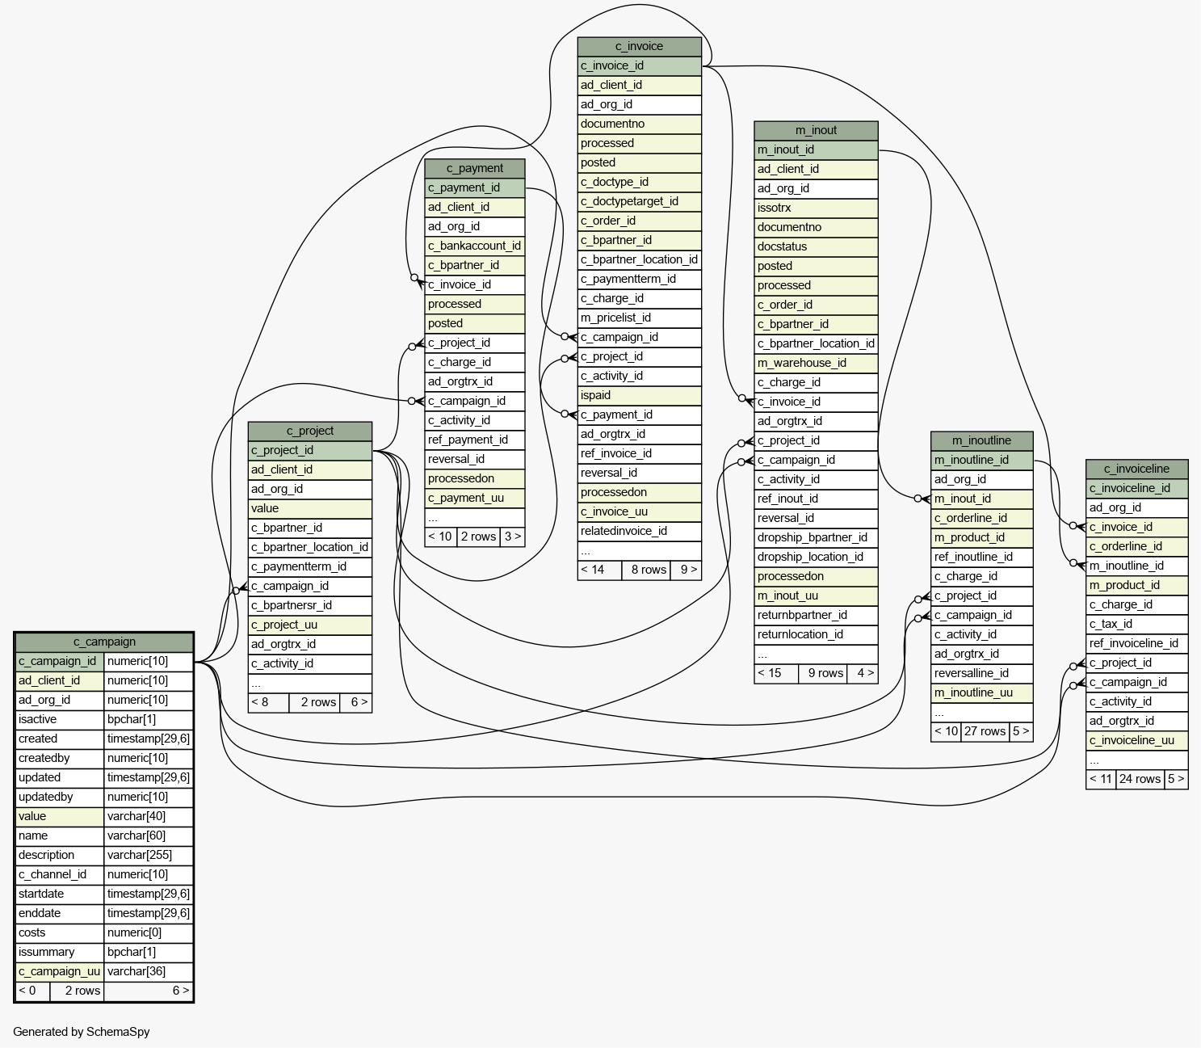
Task: Select c_invoice_id primary key in c_invoice
Action: click(639, 65)
